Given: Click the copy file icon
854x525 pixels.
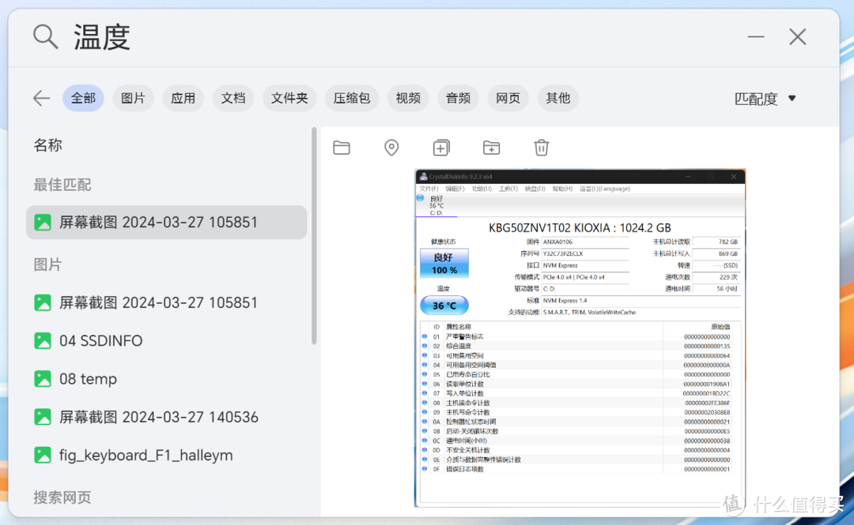Looking at the screenshot, I should click(x=441, y=148).
